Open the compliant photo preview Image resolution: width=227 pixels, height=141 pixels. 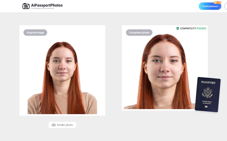[x=165, y=68]
